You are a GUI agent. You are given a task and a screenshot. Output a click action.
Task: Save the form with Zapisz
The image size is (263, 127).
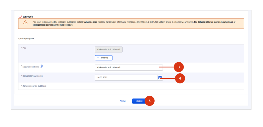[x=139, y=101]
